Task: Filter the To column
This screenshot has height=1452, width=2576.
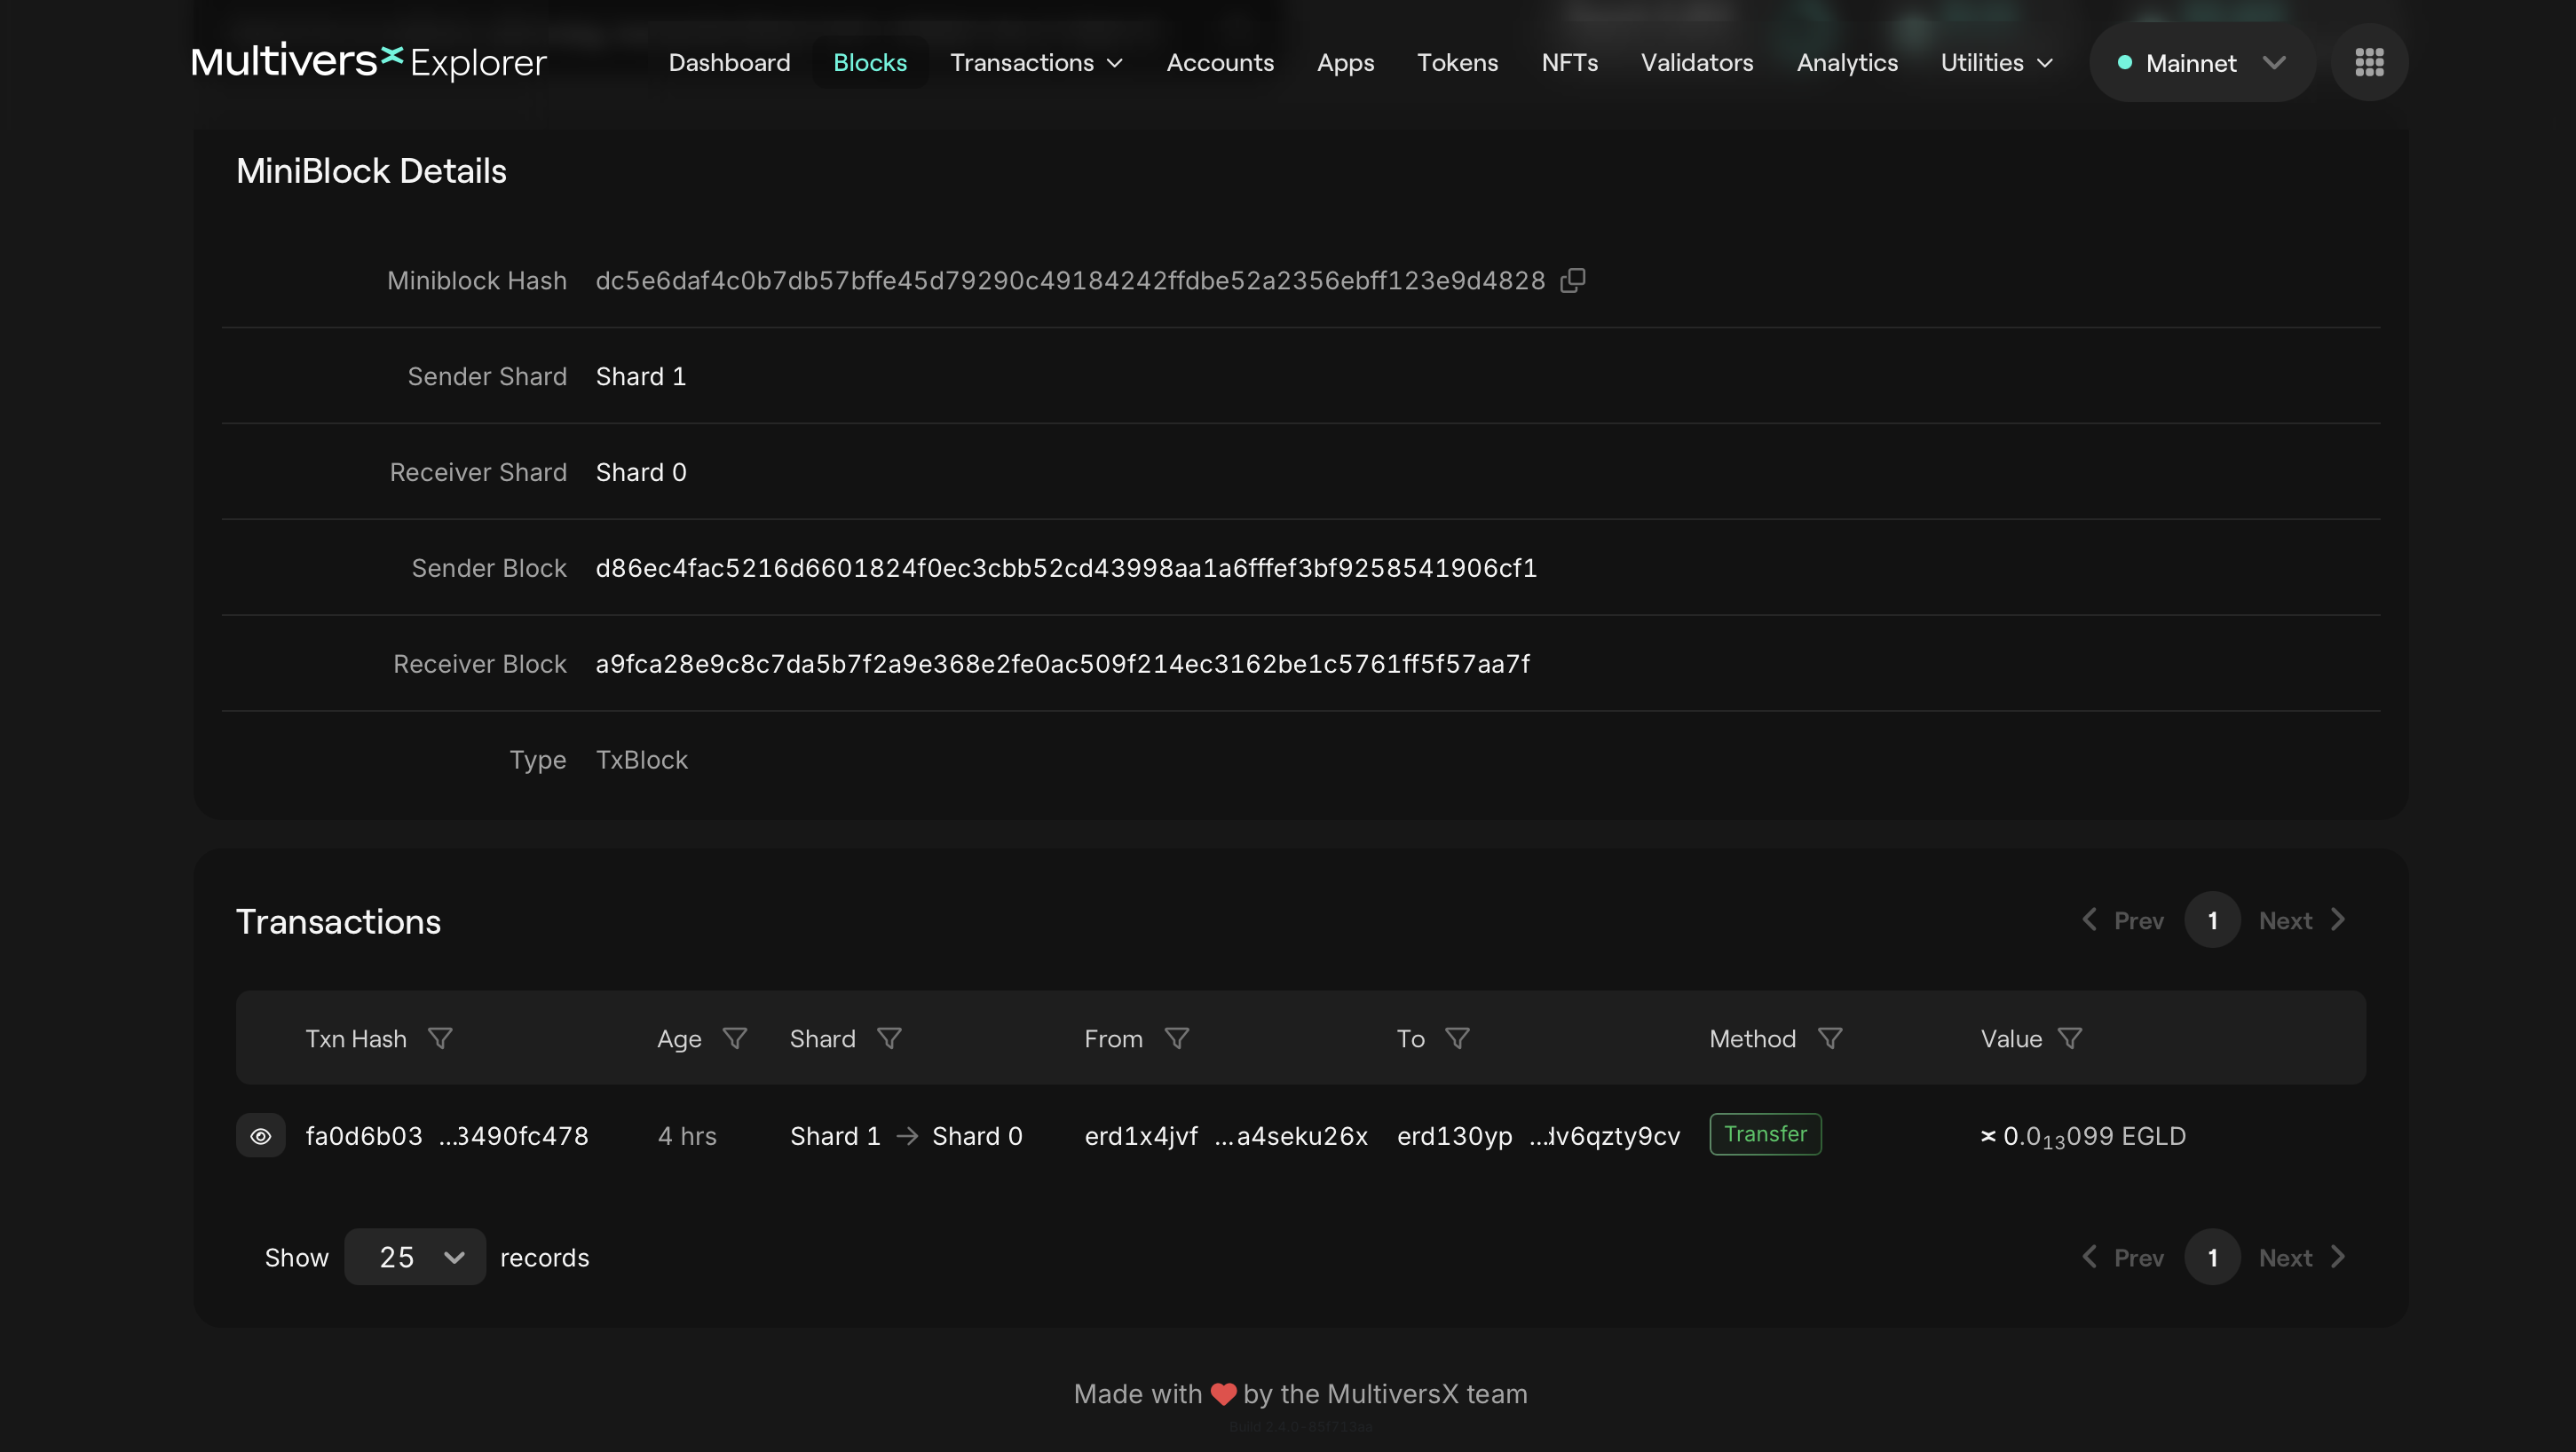Action: click(x=1458, y=1038)
